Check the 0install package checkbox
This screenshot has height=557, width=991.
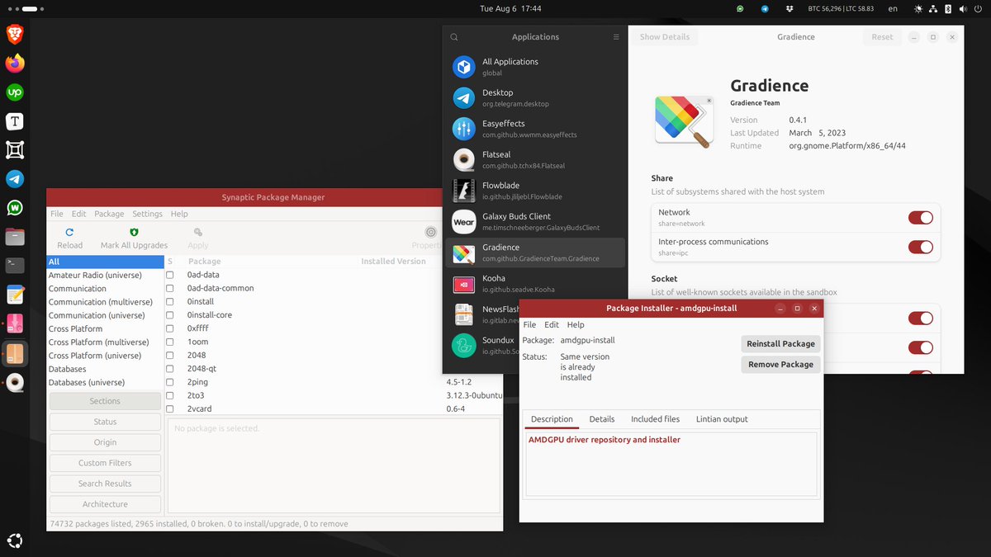[x=170, y=302]
